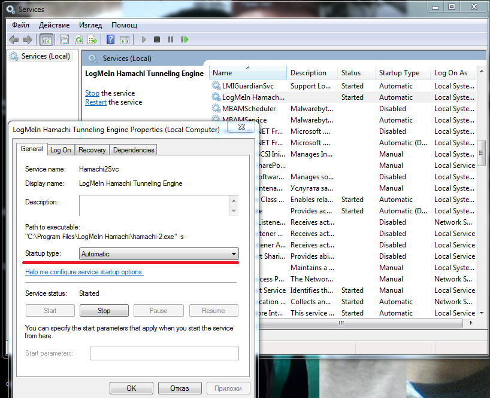This screenshot has width=490, height=398.
Task: Click the greyed-out Resume button in properties
Action: (x=213, y=310)
